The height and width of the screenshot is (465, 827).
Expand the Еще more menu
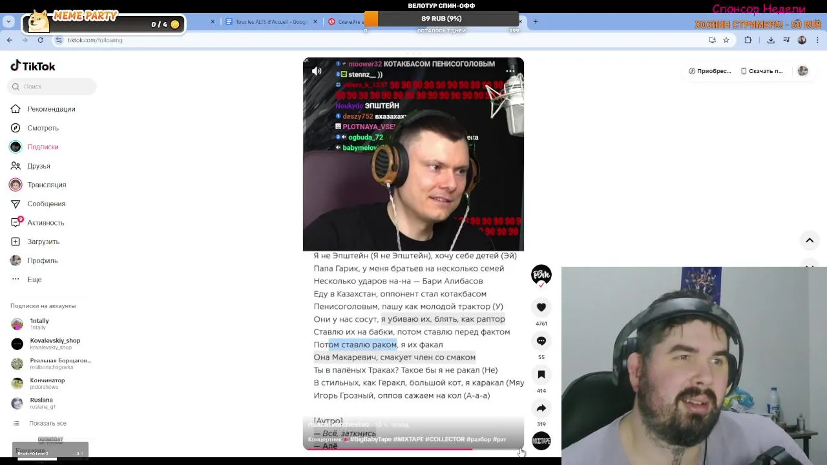tap(26, 280)
